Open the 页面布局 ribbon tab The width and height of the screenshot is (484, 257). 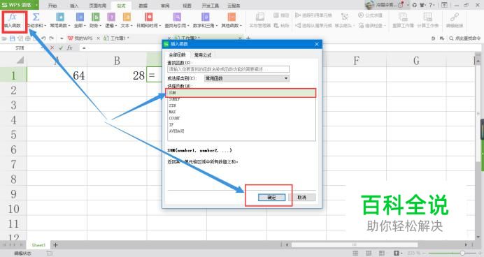click(97, 6)
